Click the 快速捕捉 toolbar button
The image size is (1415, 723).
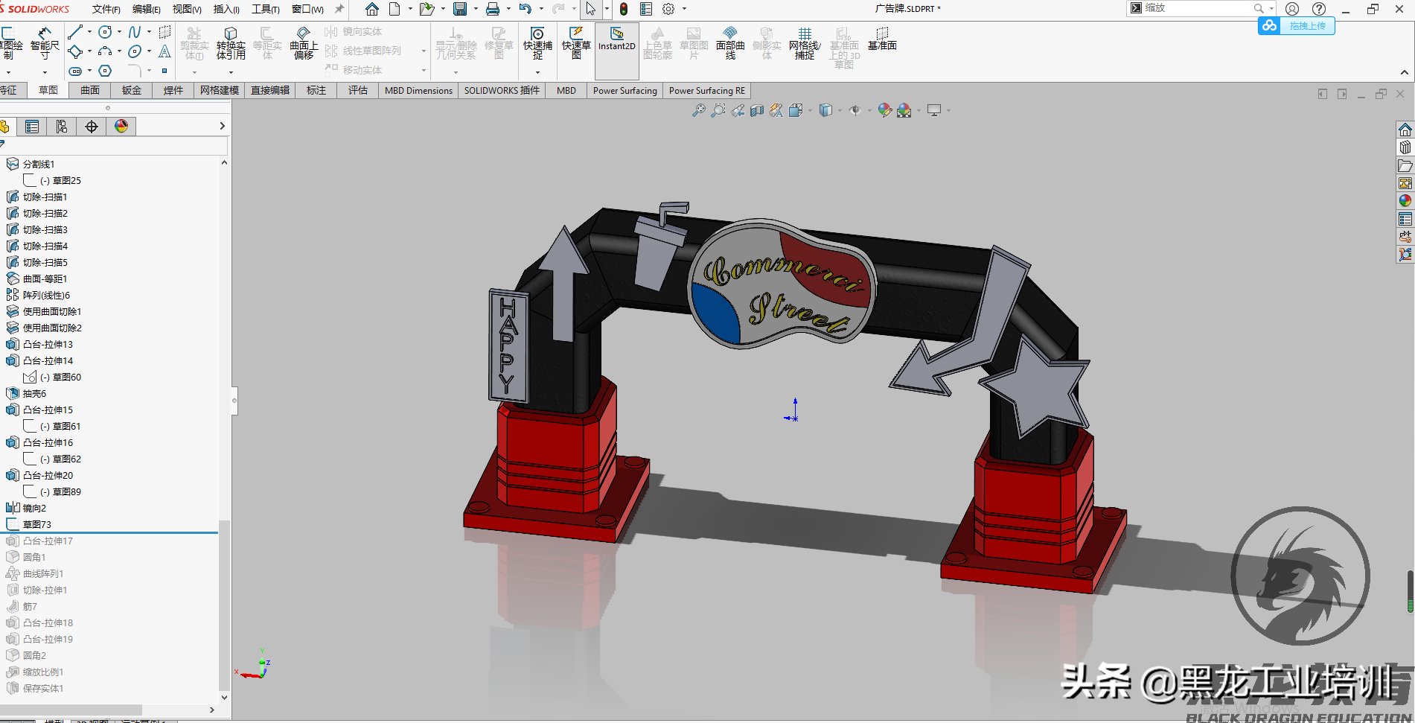click(x=537, y=45)
